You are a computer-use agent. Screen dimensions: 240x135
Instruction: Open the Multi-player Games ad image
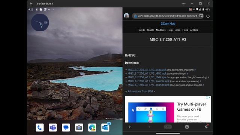coord(151,112)
